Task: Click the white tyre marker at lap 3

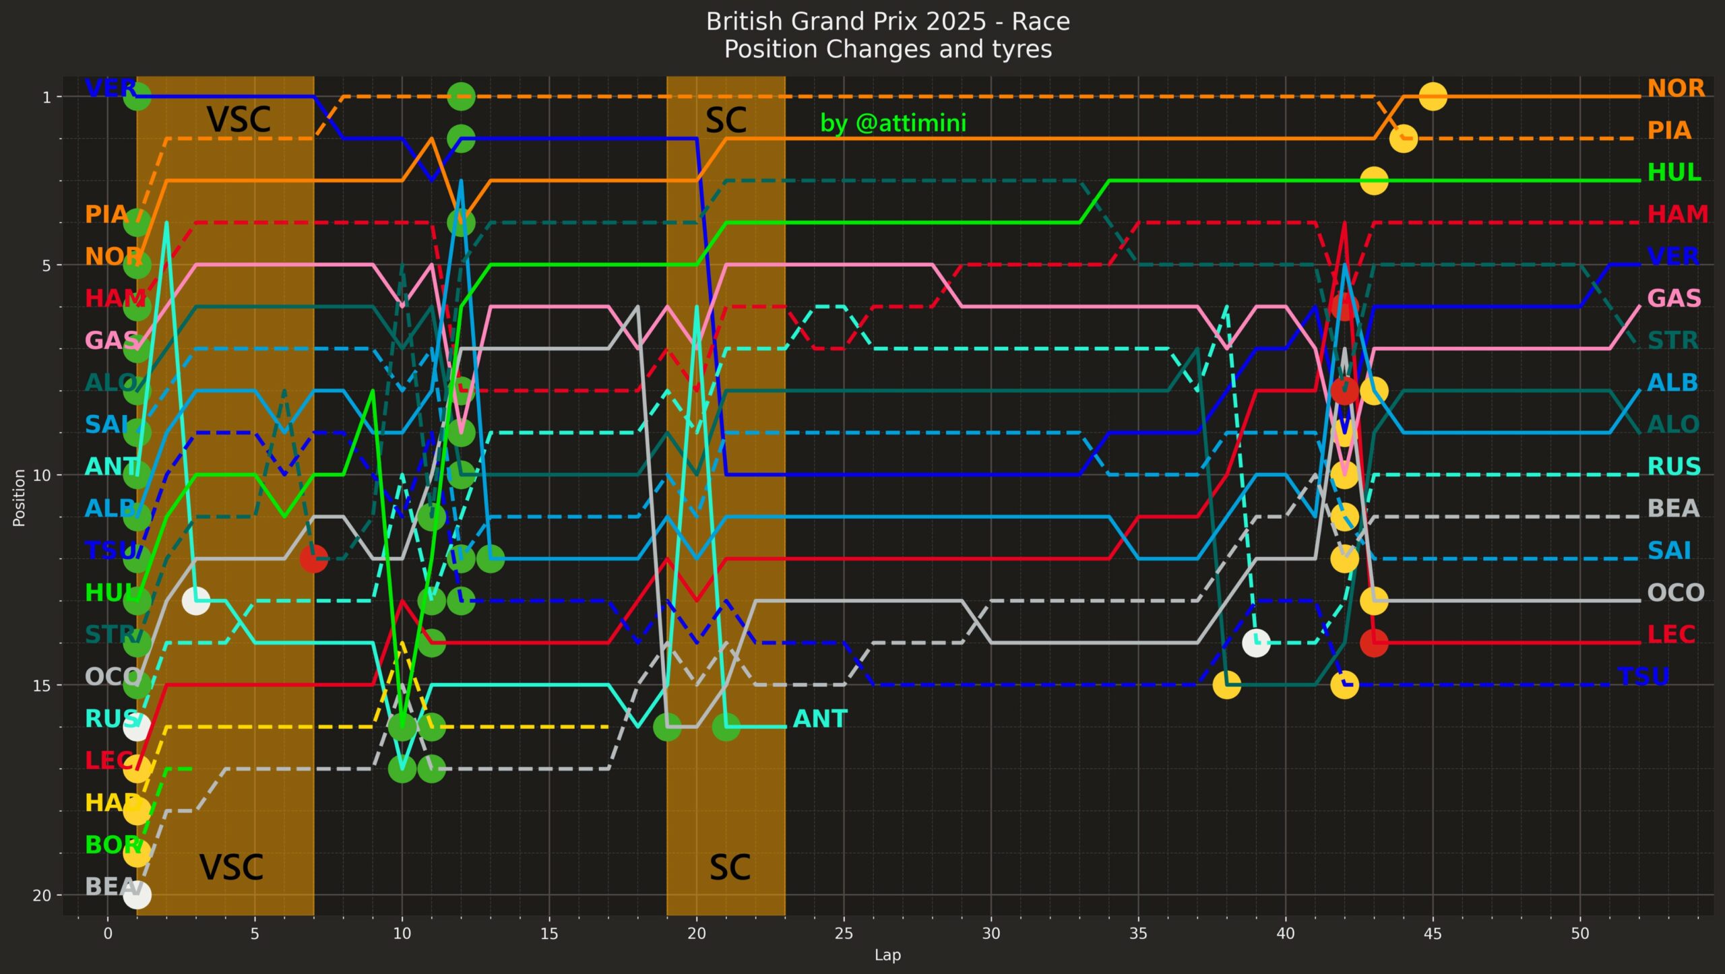Action: pyautogui.click(x=195, y=600)
